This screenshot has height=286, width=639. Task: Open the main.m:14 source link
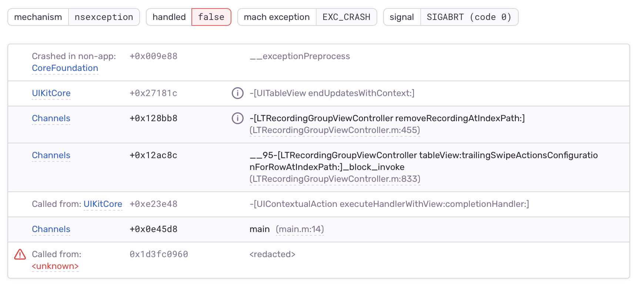300,229
